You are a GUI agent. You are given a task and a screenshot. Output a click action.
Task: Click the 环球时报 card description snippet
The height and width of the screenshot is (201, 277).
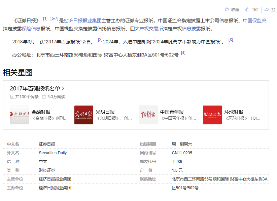tap(242, 118)
